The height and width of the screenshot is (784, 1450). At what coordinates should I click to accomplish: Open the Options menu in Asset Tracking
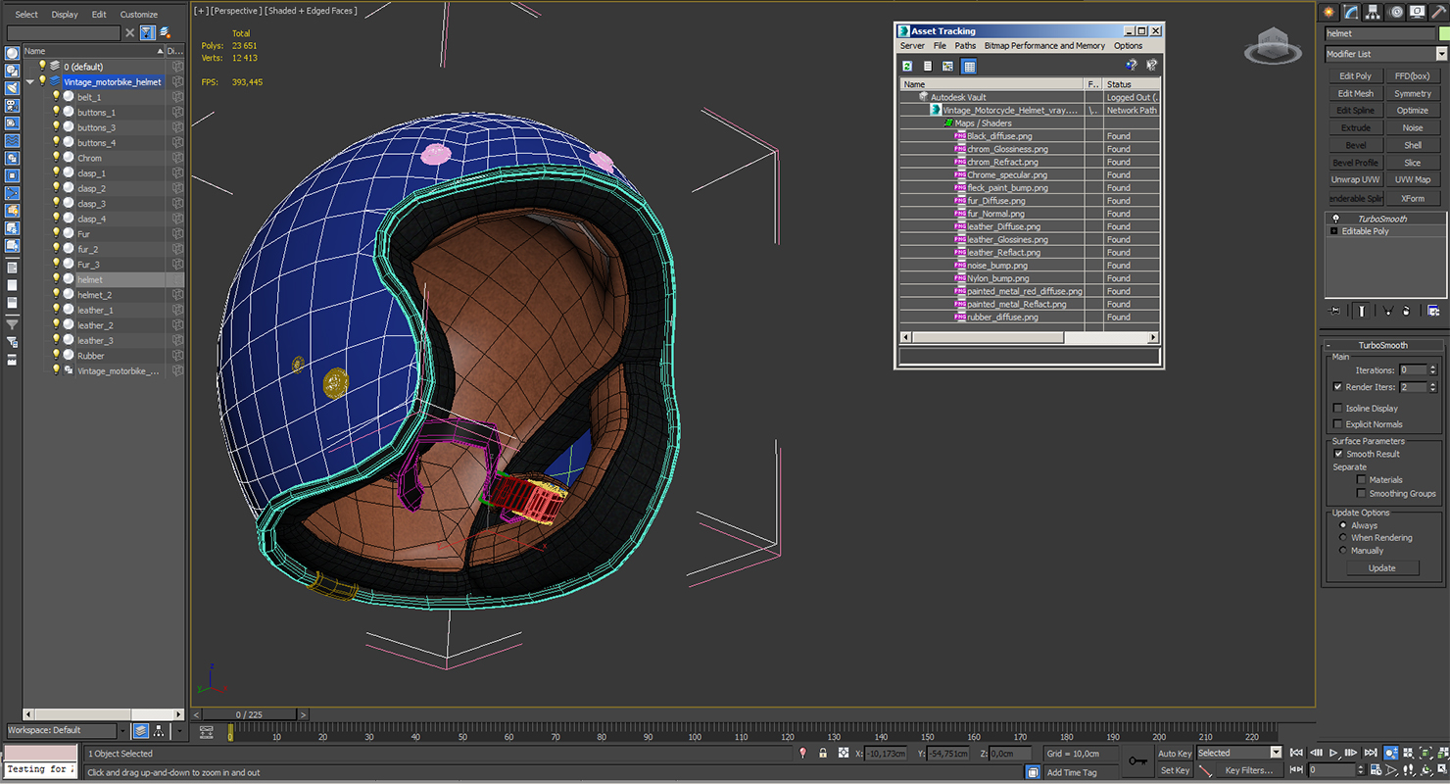1128,46
